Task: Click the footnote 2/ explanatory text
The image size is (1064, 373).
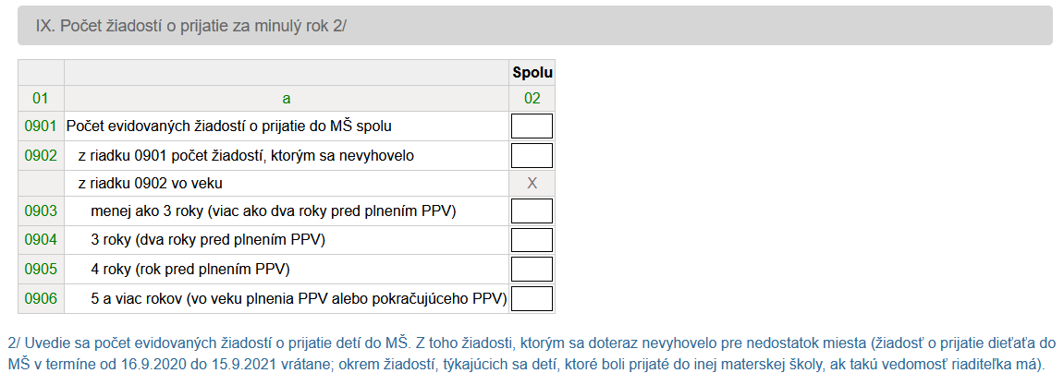Action: [532, 351]
